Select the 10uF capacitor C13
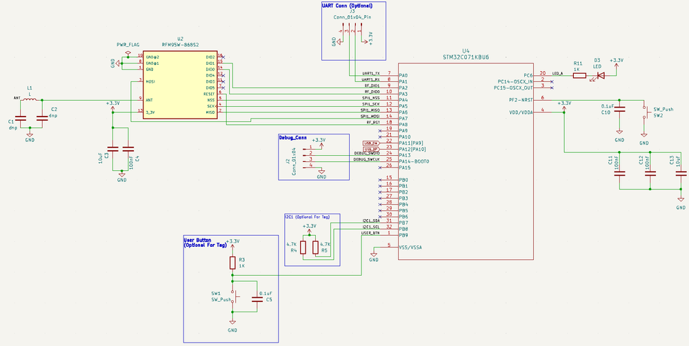Viewport: 689px width, 346px height. coord(681,173)
